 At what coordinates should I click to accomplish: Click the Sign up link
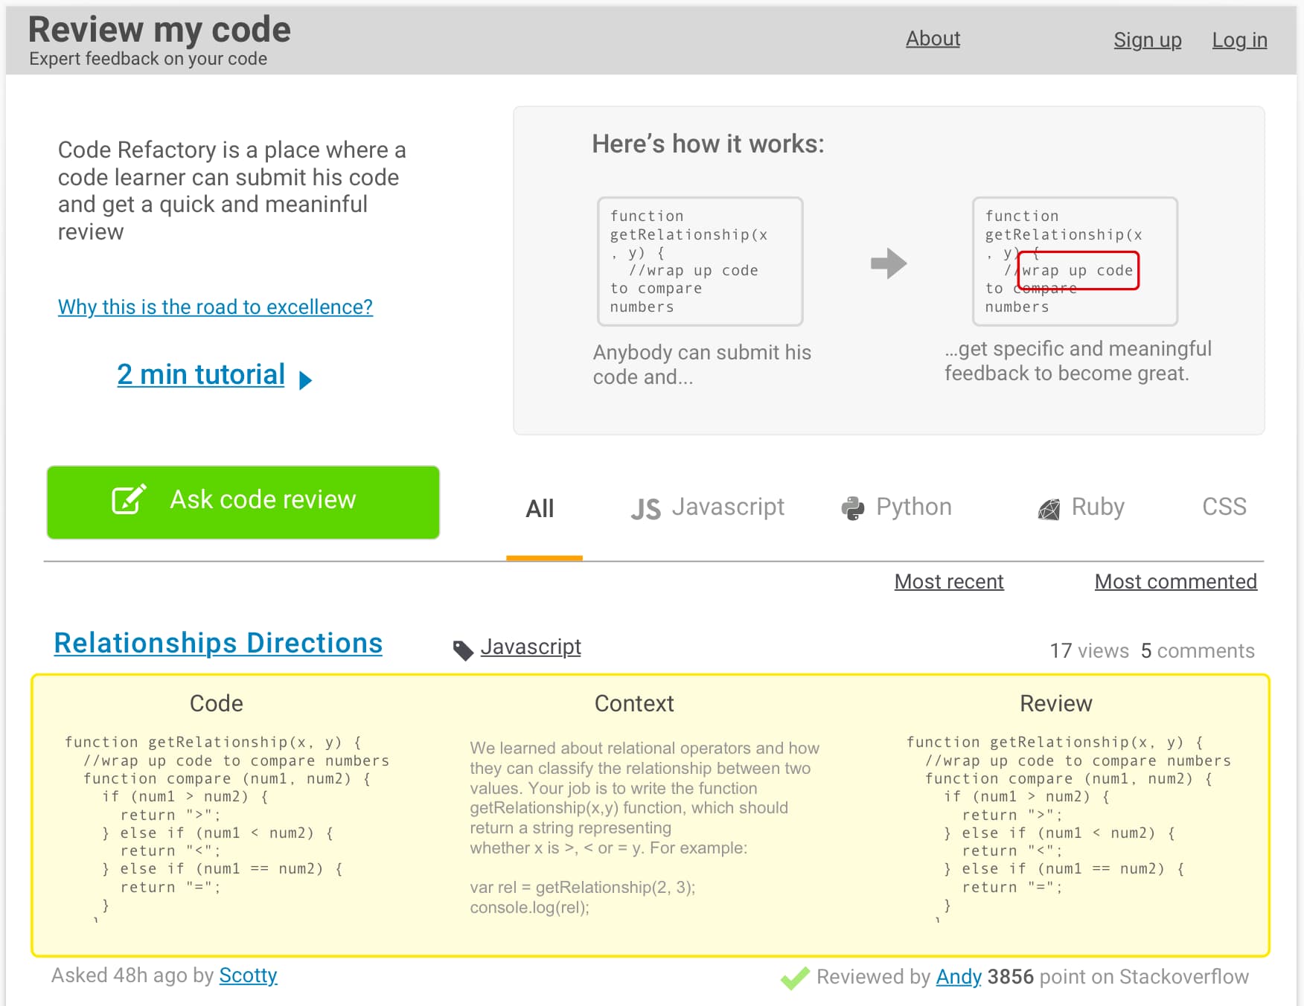click(1148, 40)
